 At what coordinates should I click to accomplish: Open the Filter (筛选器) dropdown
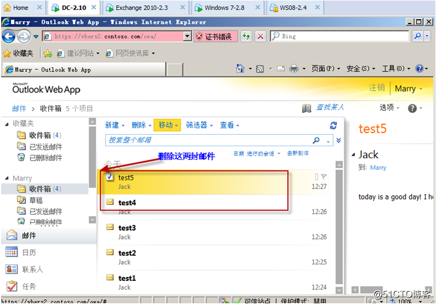click(199, 125)
